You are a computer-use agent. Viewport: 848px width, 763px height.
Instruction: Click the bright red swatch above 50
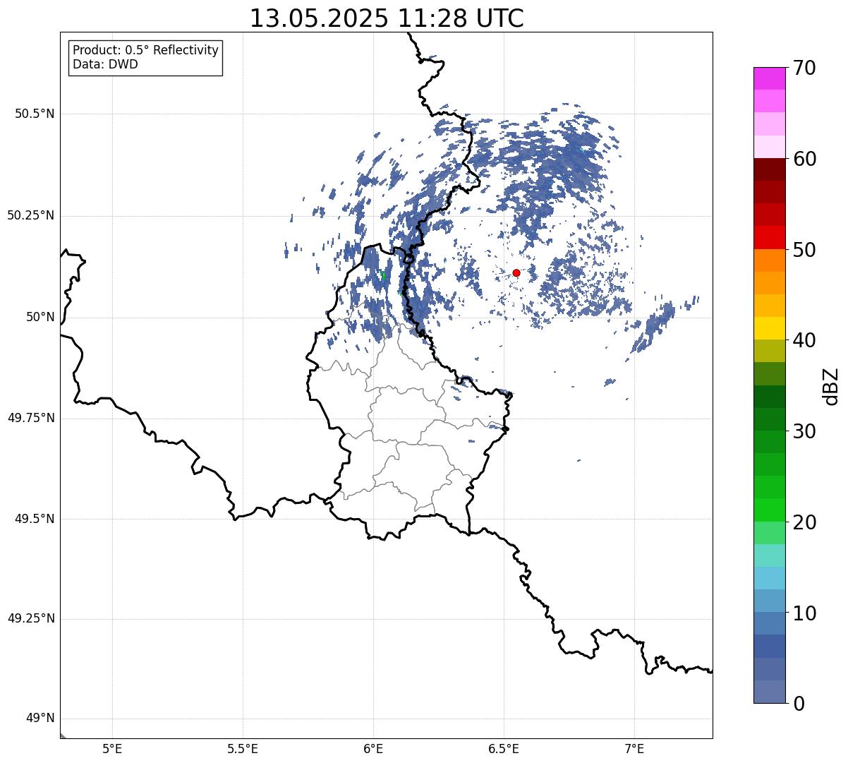pyautogui.click(x=769, y=237)
